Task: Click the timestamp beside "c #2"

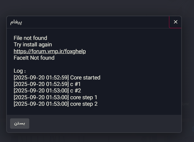Action: (x=41, y=91)
